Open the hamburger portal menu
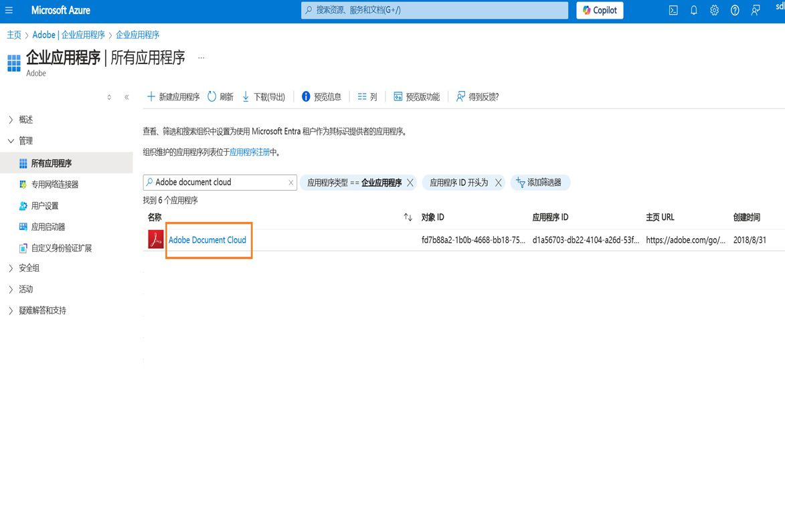 pos(9,10)
